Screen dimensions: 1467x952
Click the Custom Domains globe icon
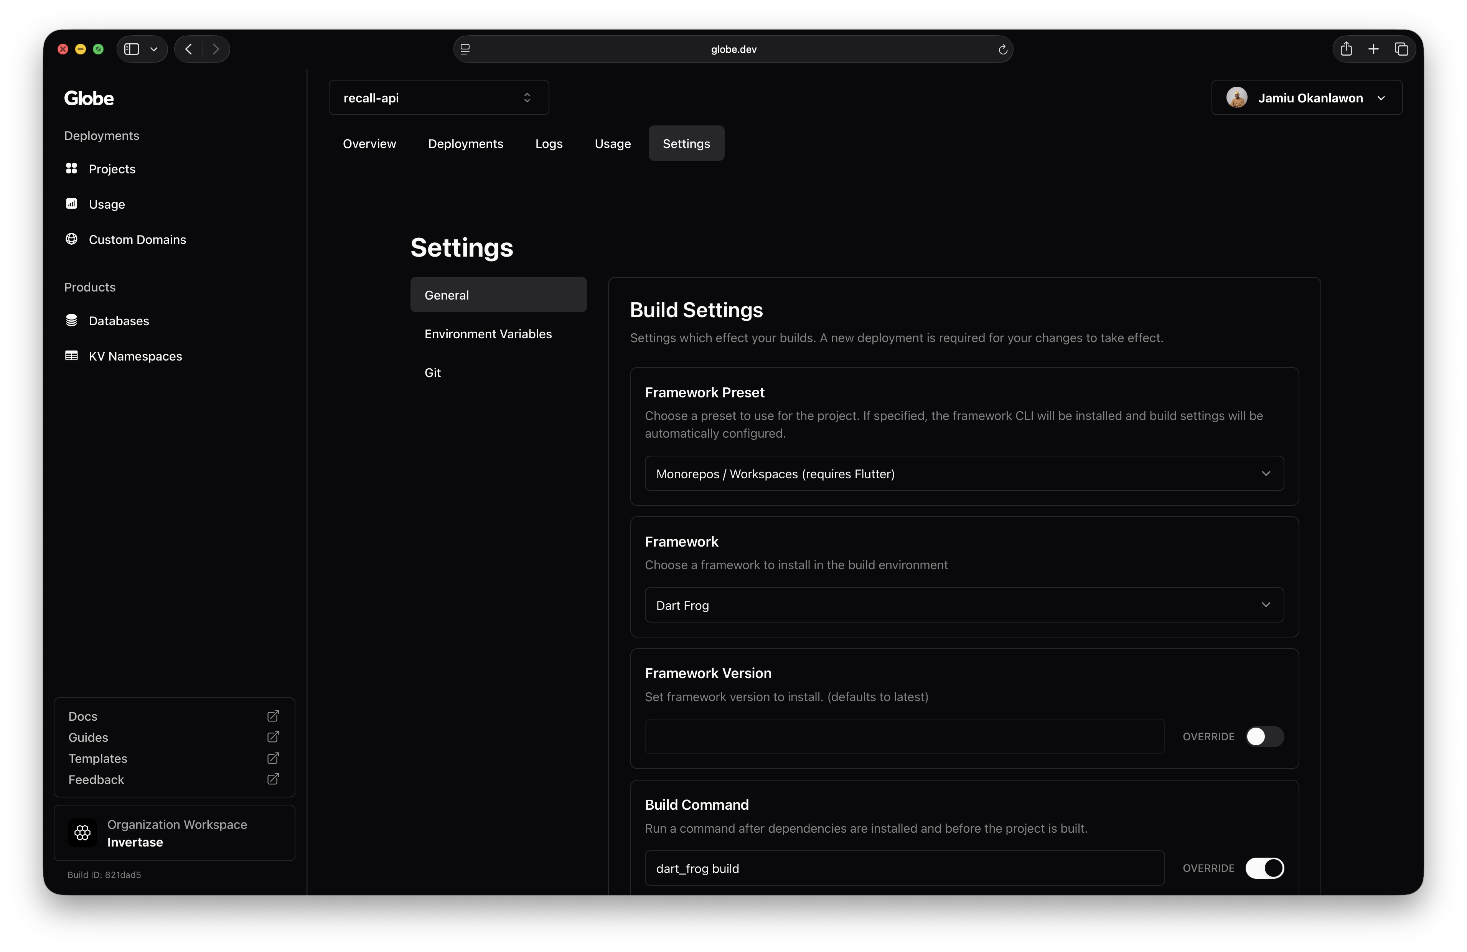pos(71,239)
